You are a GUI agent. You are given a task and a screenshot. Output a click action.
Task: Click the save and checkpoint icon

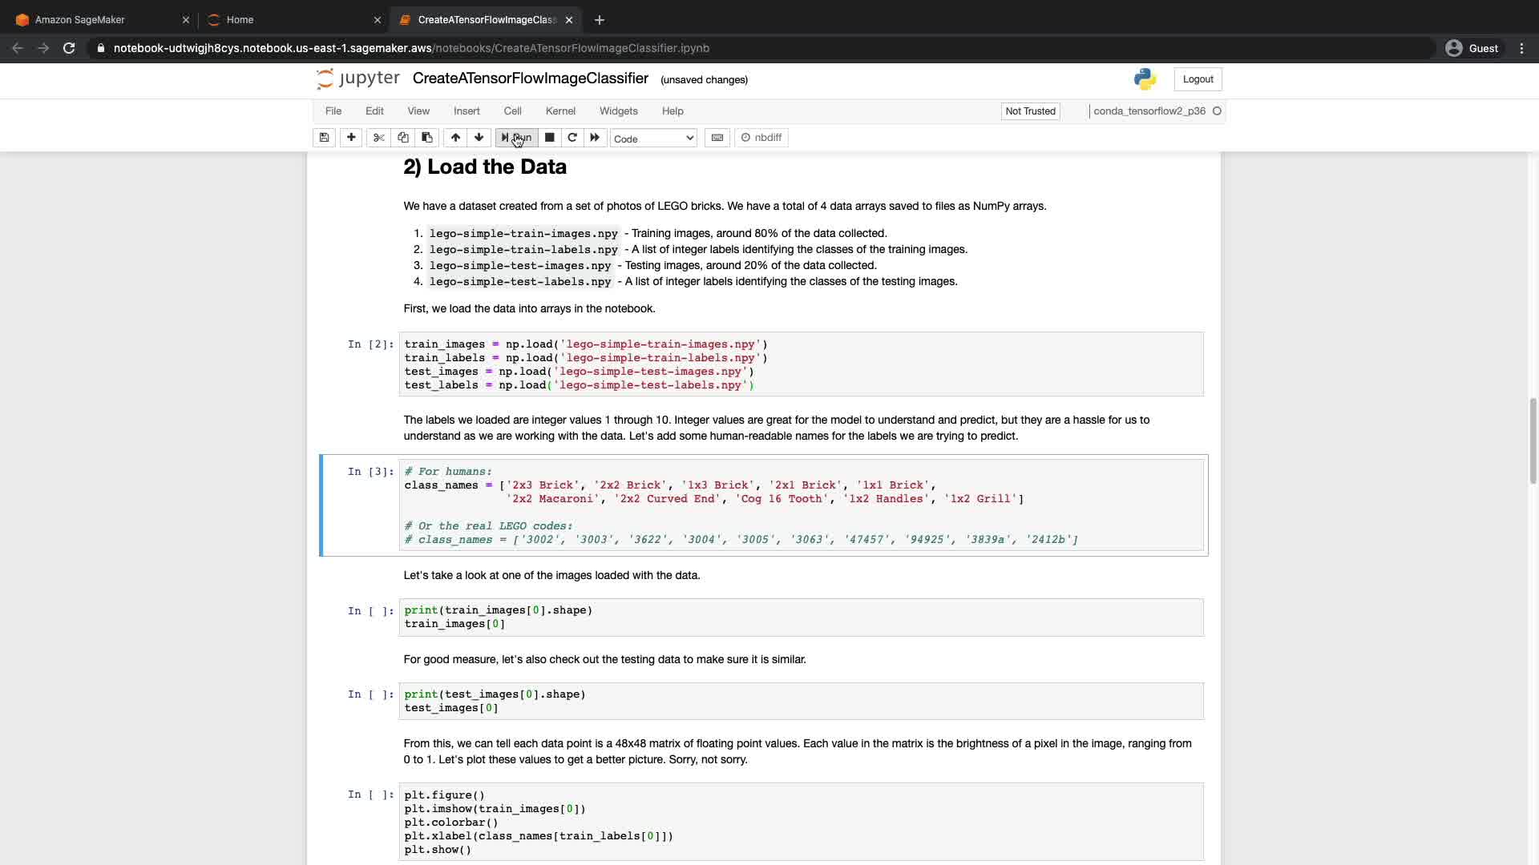pyautogui.click(x=324, y=138)
